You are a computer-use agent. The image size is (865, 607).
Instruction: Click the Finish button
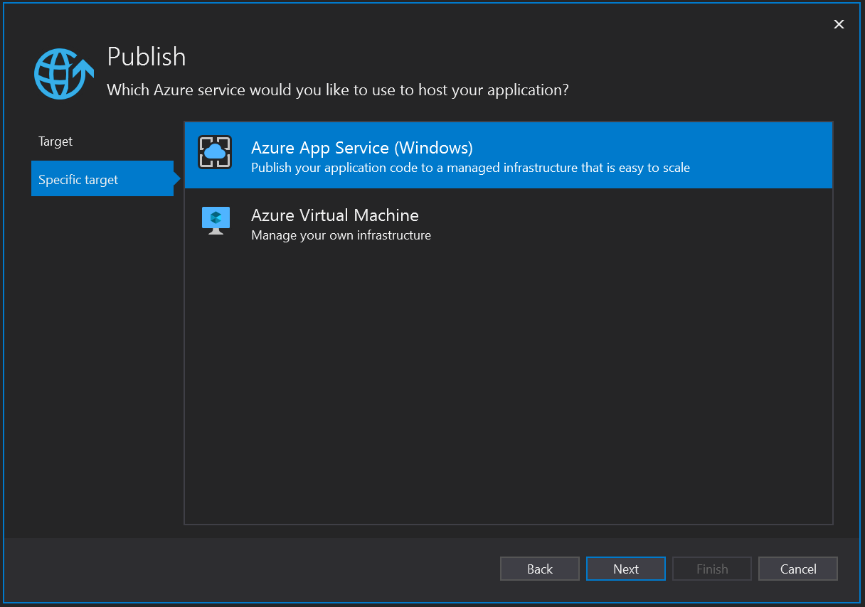pos(711,569)
